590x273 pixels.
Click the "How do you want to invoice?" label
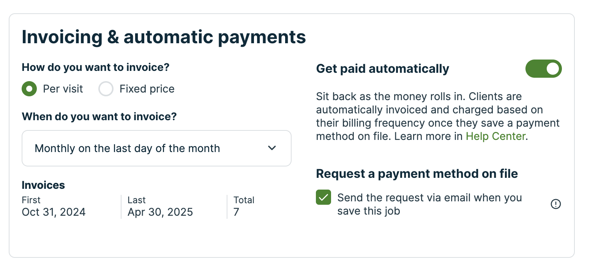[x=95, y=67]
